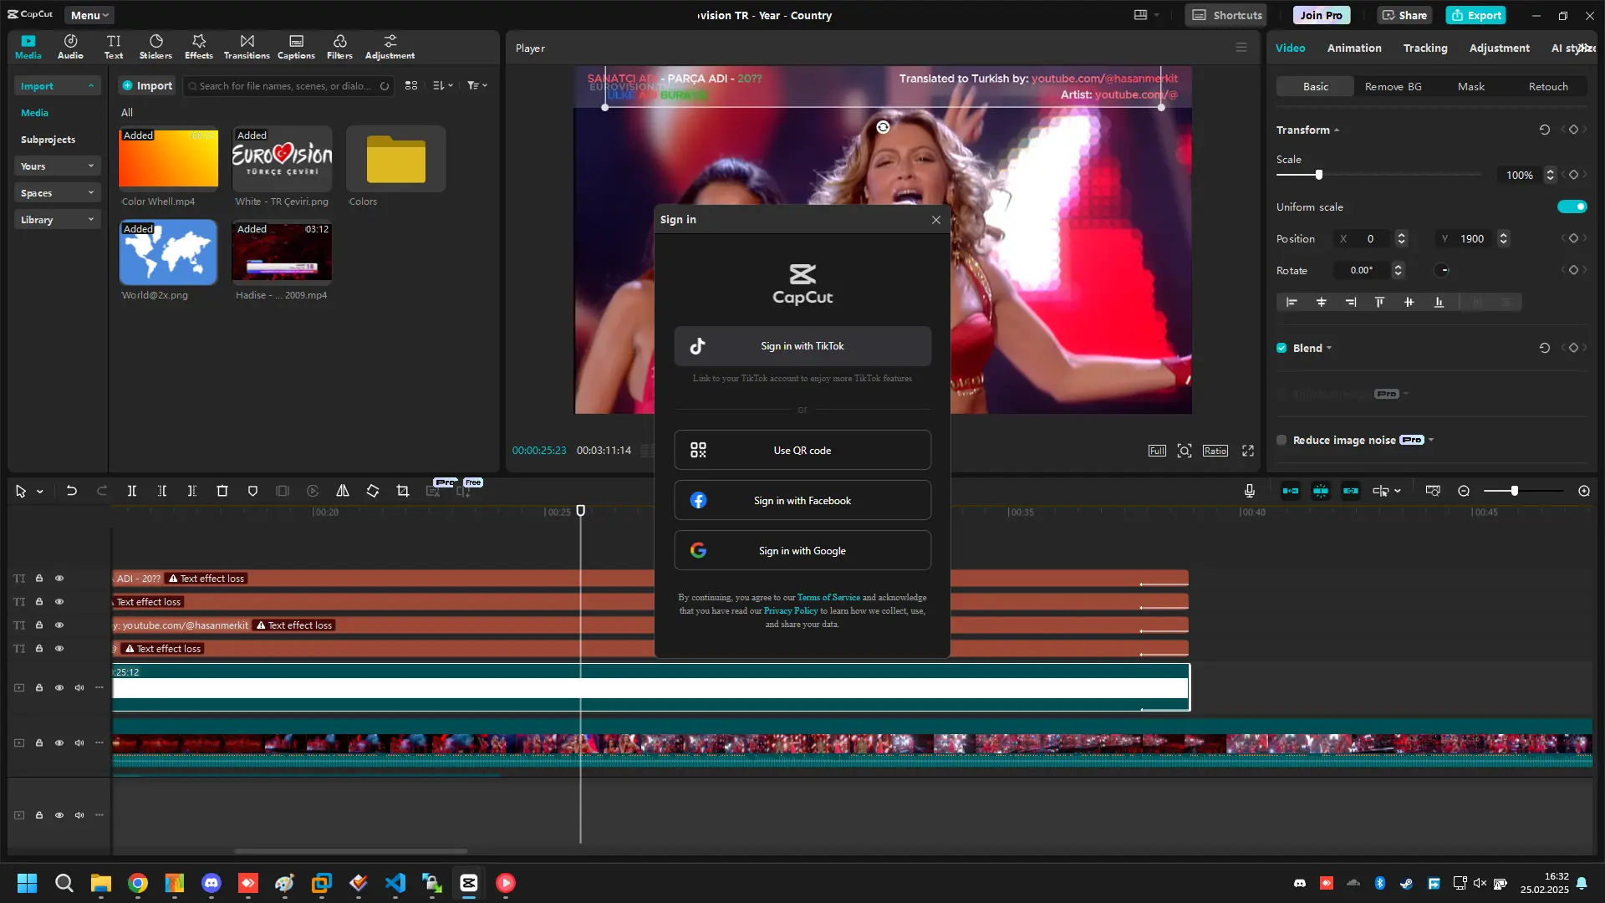Open the media sort dropdown
The image size is (1605, 903).
point(443,85)
